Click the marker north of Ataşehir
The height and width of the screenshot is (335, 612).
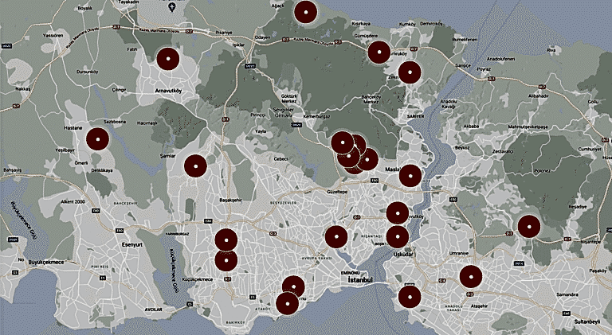click(471, 276)
